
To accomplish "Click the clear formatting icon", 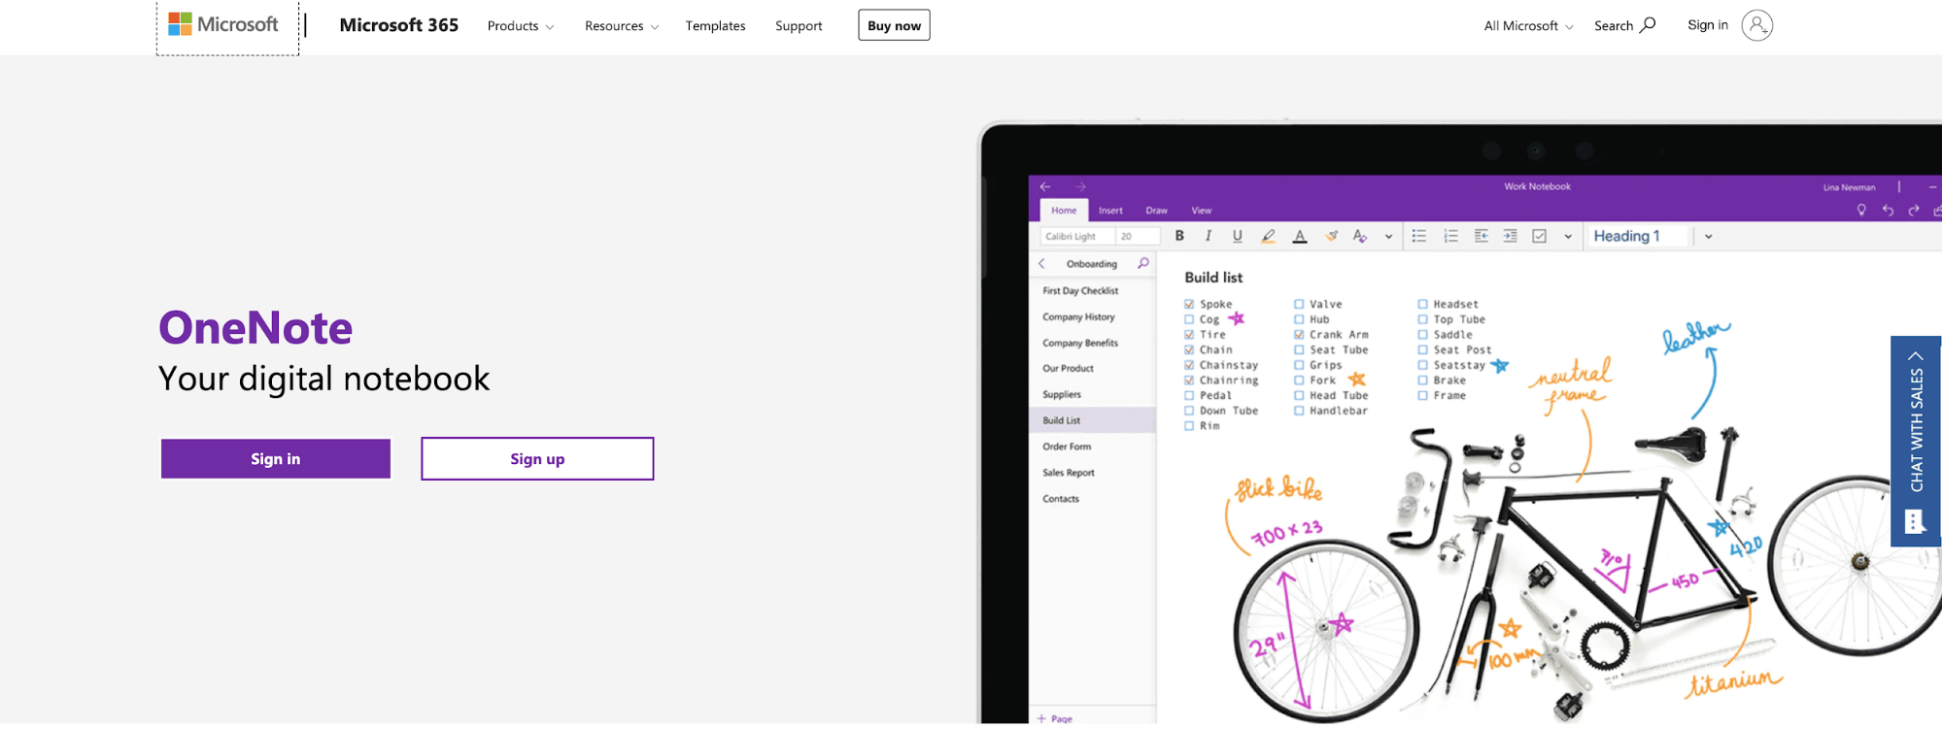I will coord(1360,236).
